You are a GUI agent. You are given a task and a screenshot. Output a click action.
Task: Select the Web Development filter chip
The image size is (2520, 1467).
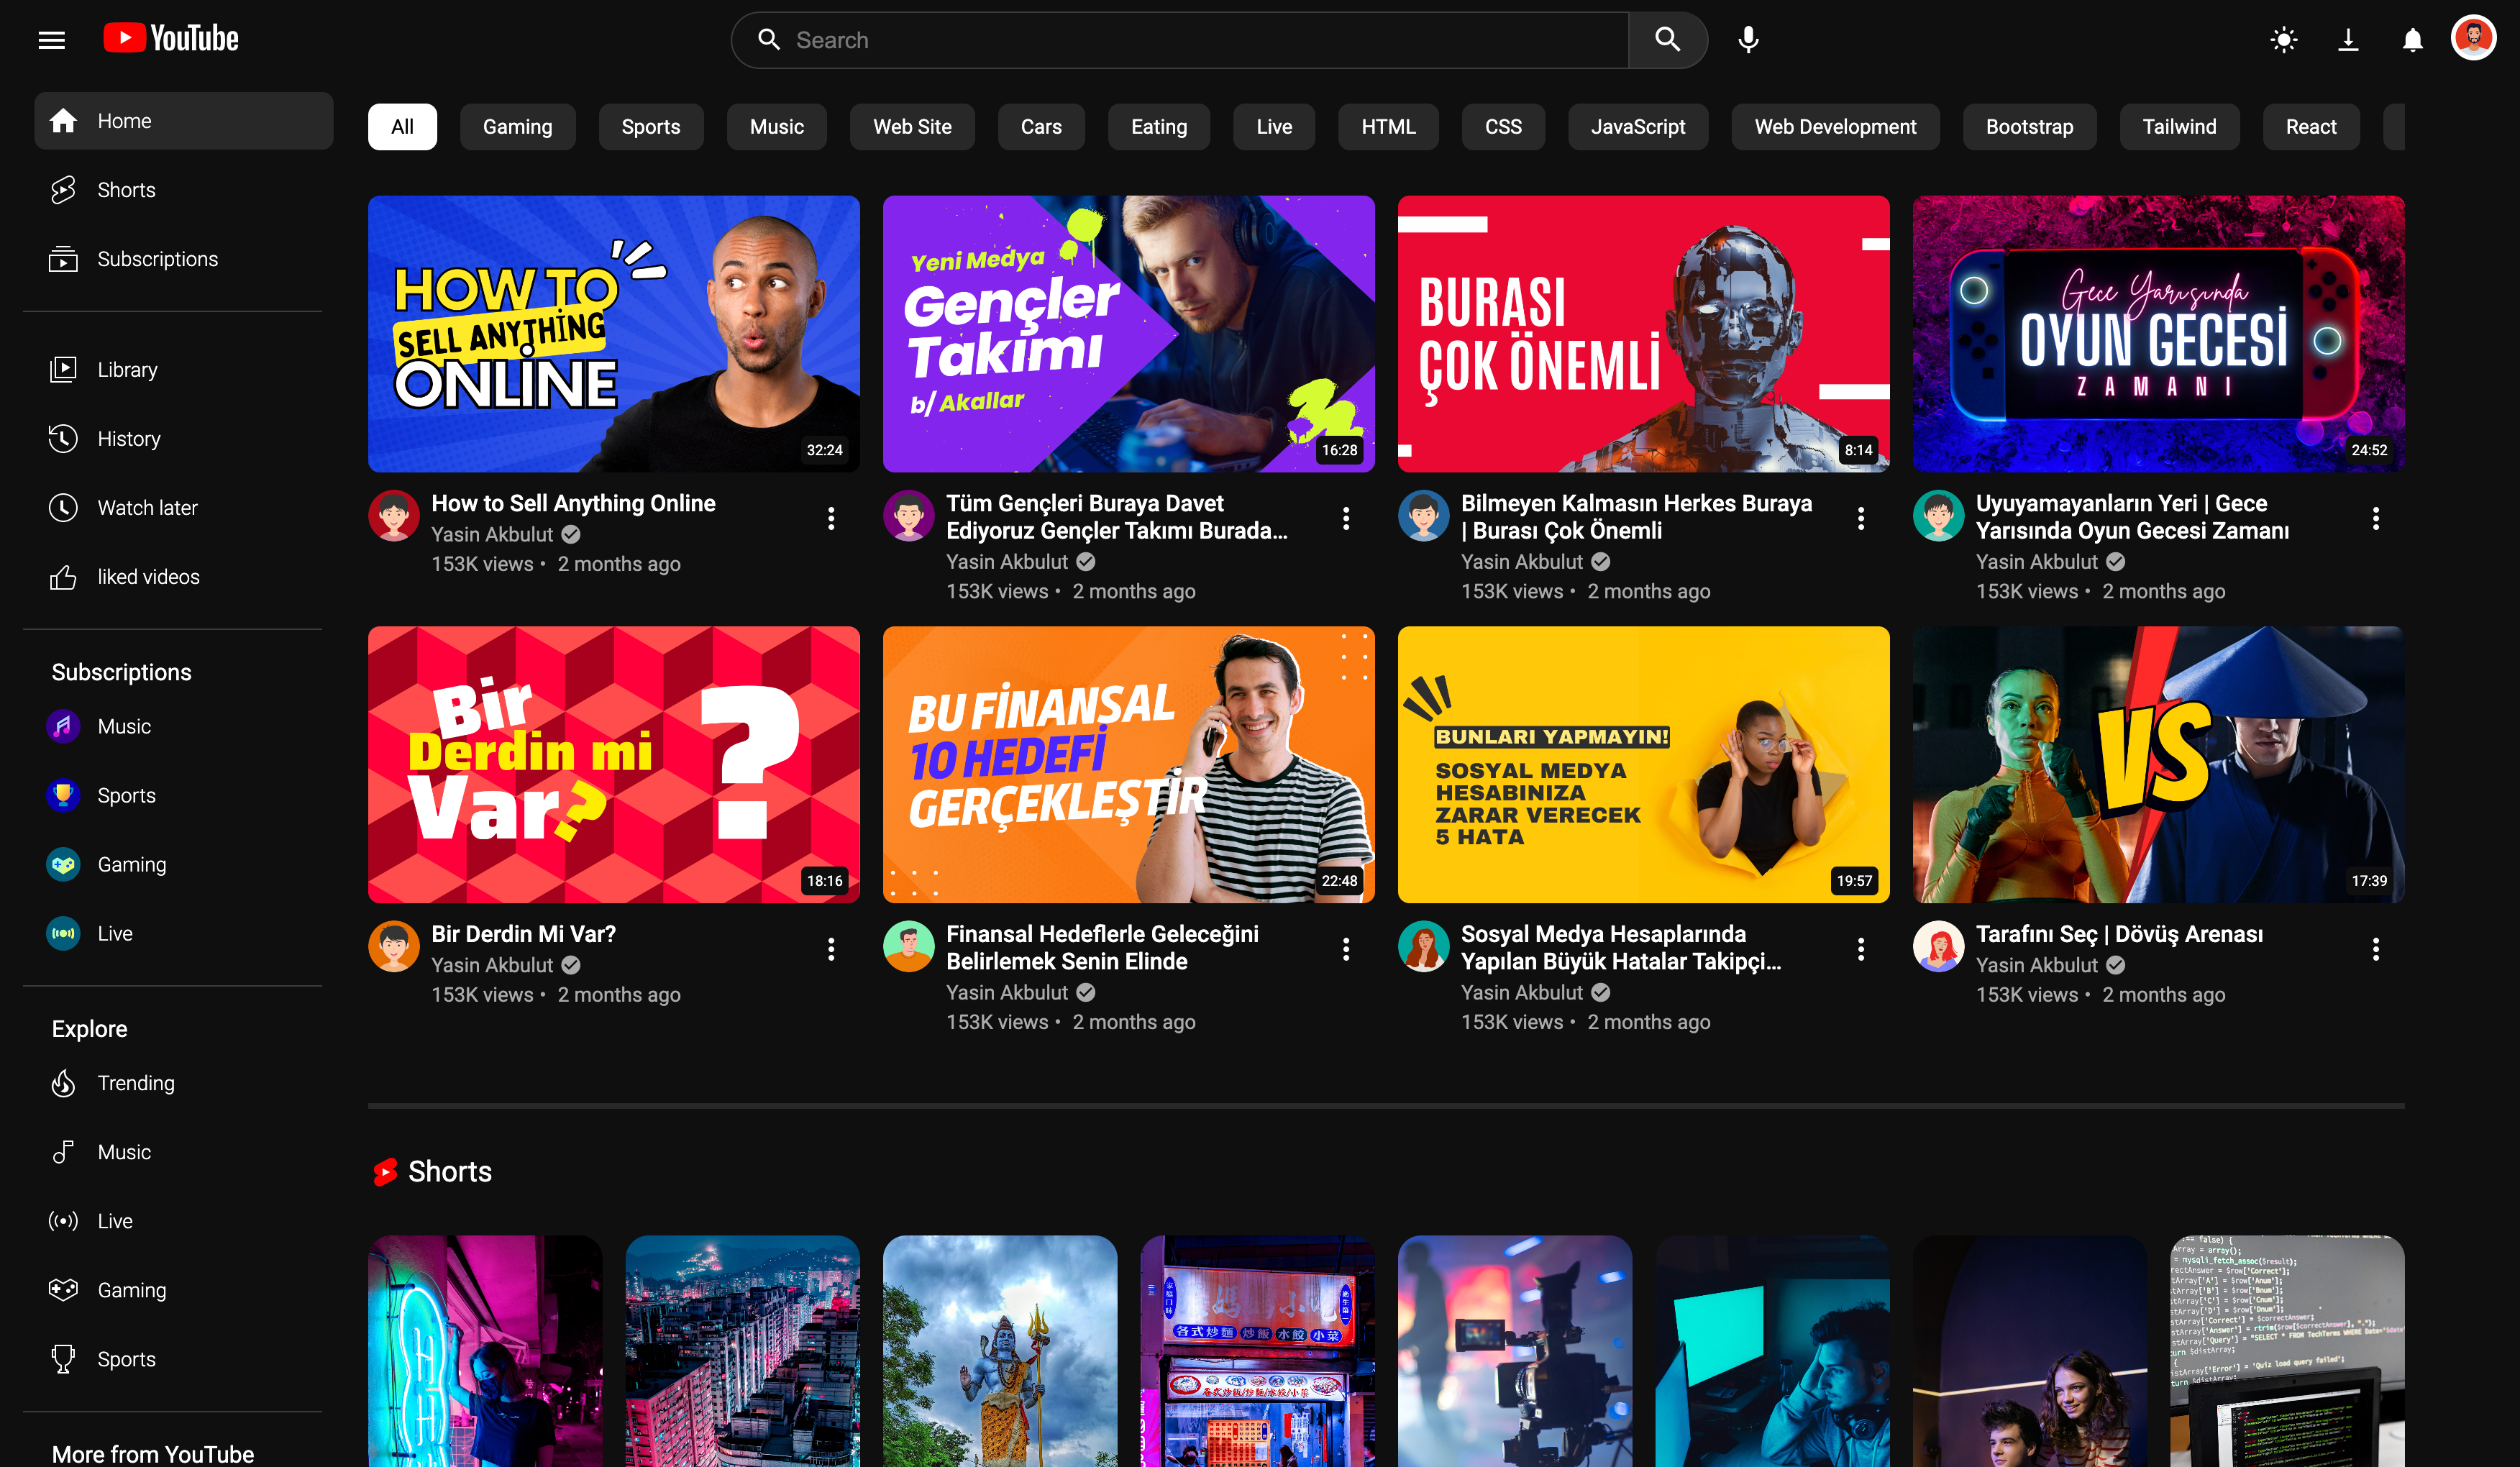(1835, 127)
